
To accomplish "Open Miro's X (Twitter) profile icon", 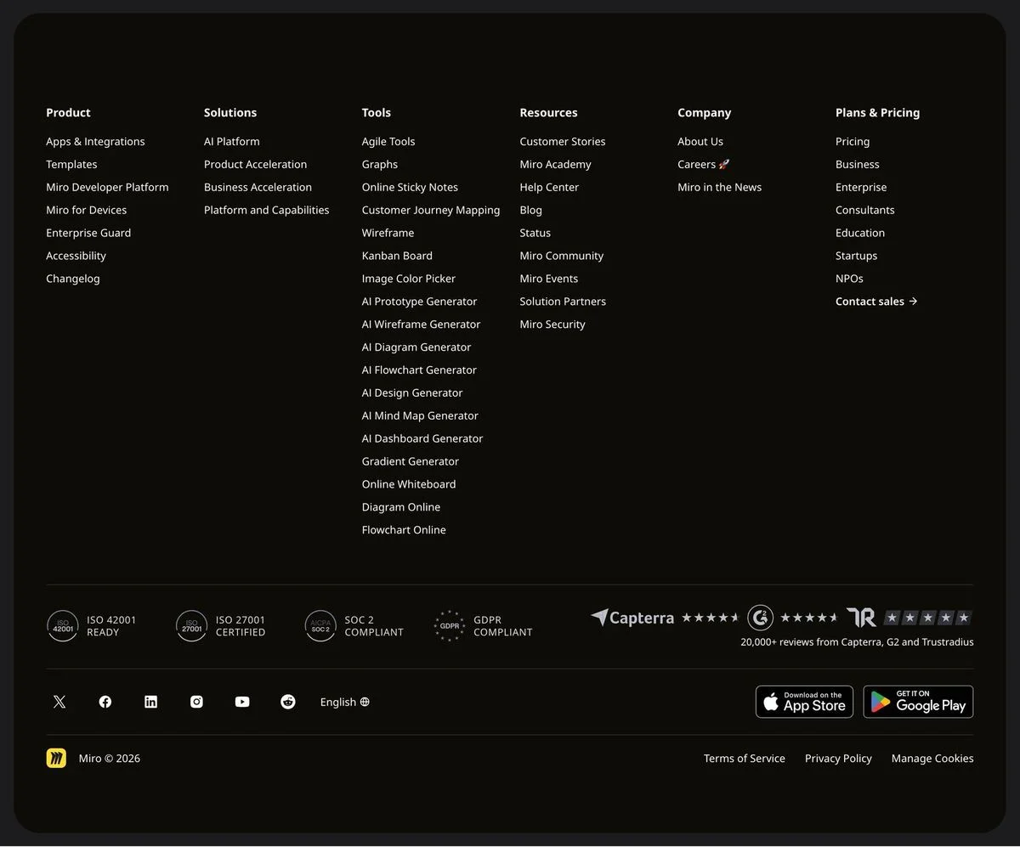I will [59, 702].
